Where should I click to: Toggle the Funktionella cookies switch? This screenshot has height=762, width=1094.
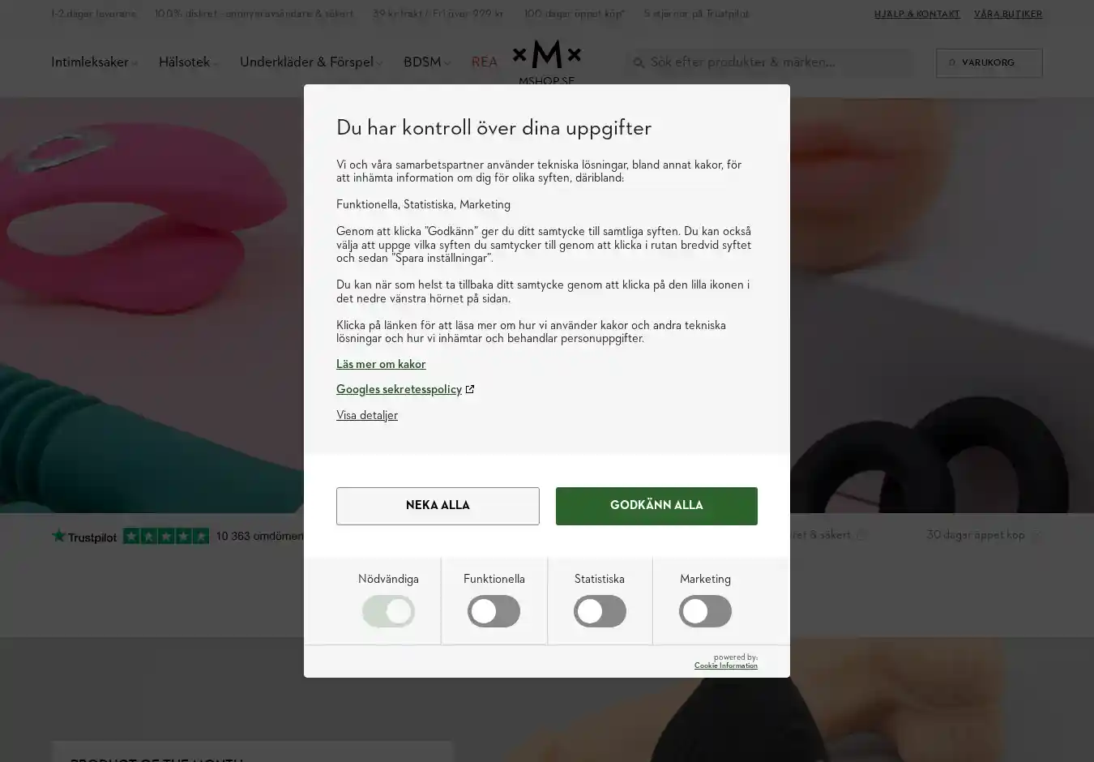[x=494, y=611]
